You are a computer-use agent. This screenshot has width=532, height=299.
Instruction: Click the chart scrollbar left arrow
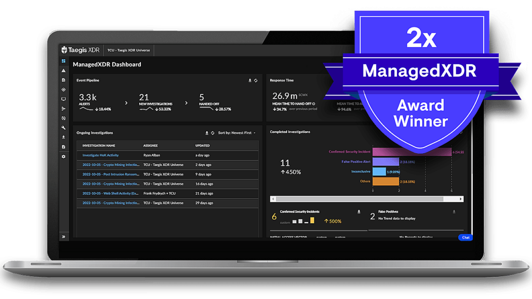[273, 199]
